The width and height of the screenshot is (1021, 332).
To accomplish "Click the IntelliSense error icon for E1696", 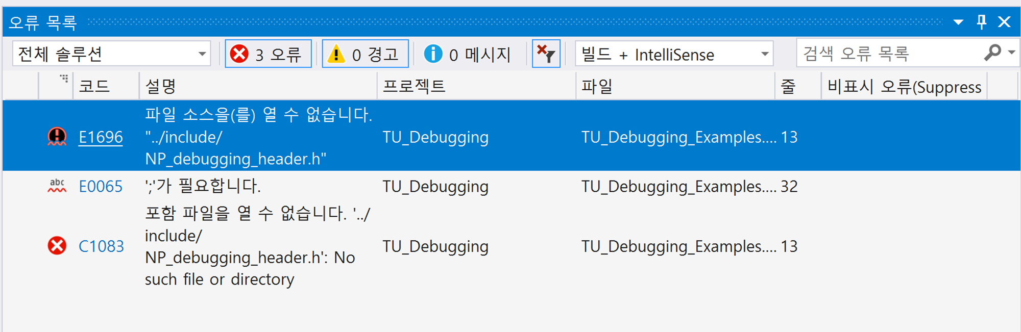I will (x=57, y=137).
